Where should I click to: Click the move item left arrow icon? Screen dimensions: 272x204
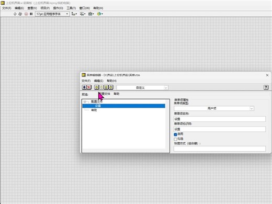click(97, 87)
